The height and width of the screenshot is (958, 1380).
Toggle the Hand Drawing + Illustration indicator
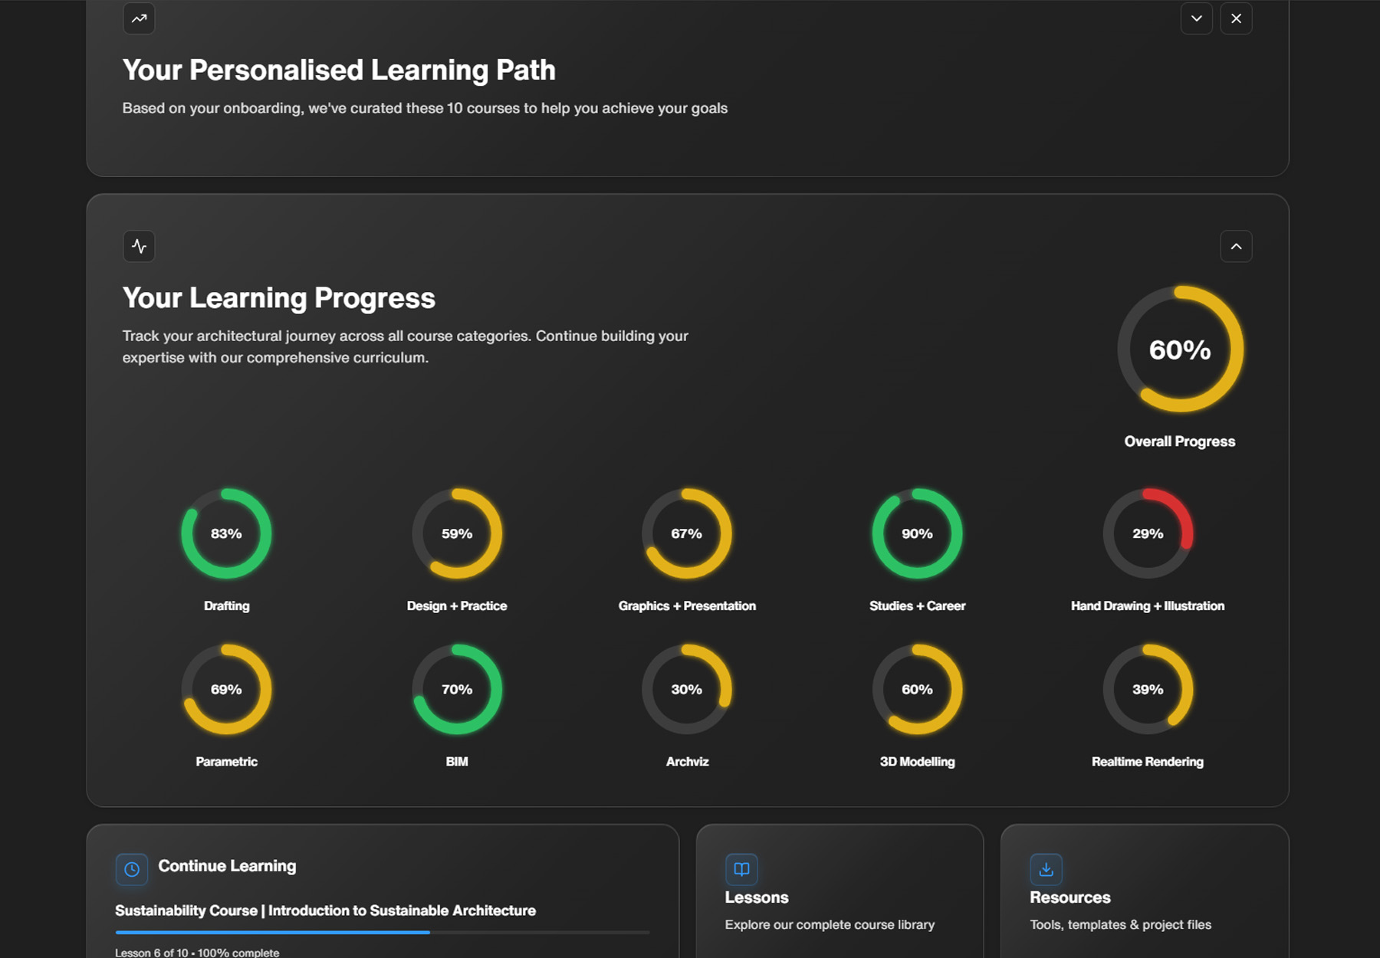pos(1147,533)
